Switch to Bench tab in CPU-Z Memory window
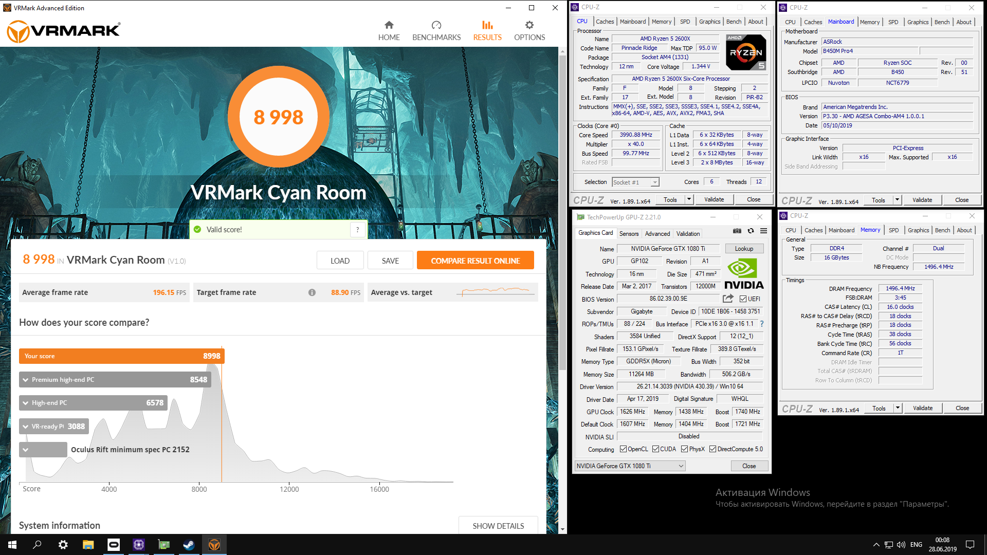Screen dimensions: 987x555 coord(942,230)
